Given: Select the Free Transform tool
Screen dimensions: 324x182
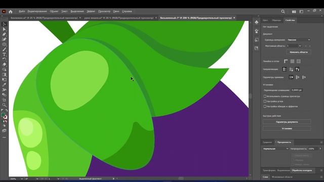Looking at the screenshot, I should point(4,80).
